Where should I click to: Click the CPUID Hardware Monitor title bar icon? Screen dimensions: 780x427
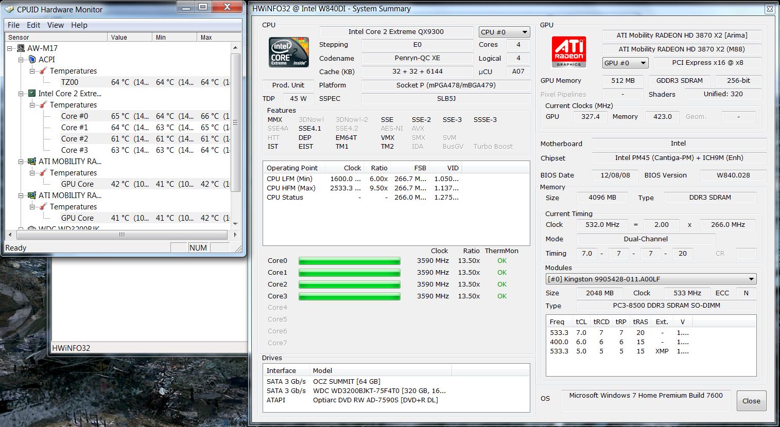[9, 9]
